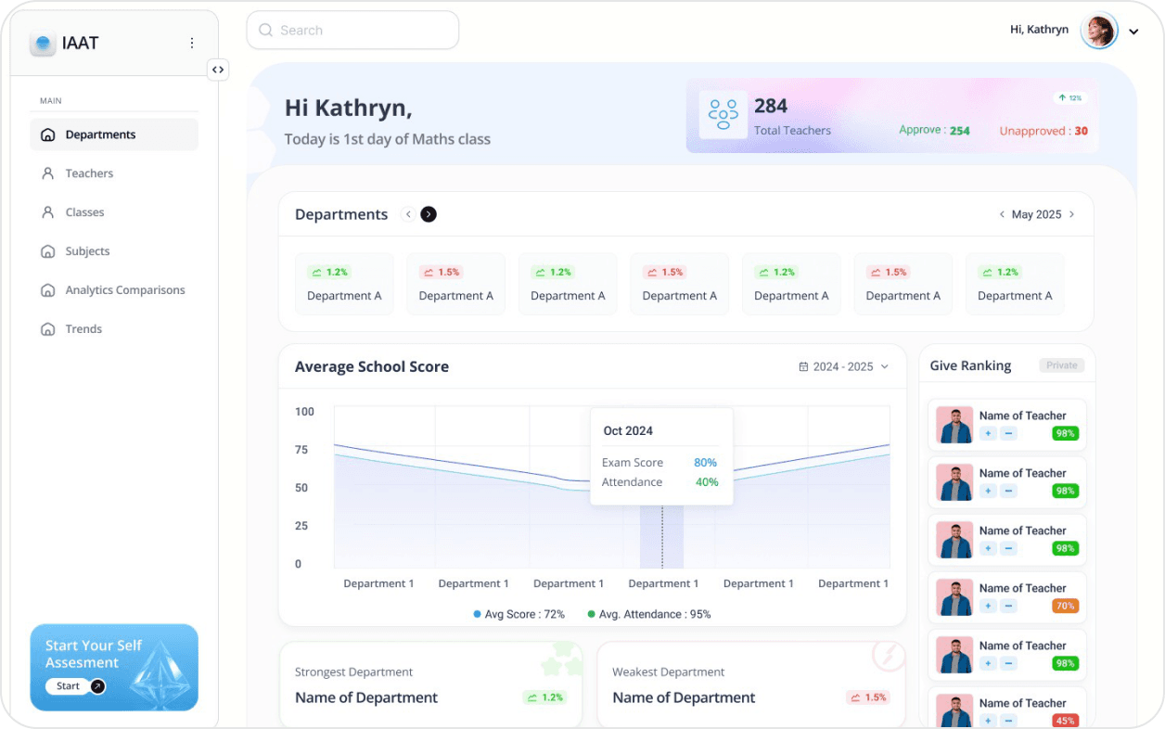Click the Avg Score : 72% legend

[x=519, y=614]
